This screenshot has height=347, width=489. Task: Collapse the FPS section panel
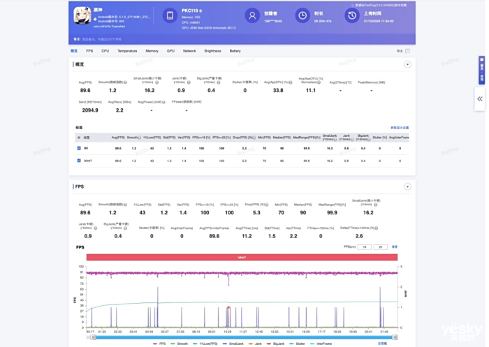[407, 187]
